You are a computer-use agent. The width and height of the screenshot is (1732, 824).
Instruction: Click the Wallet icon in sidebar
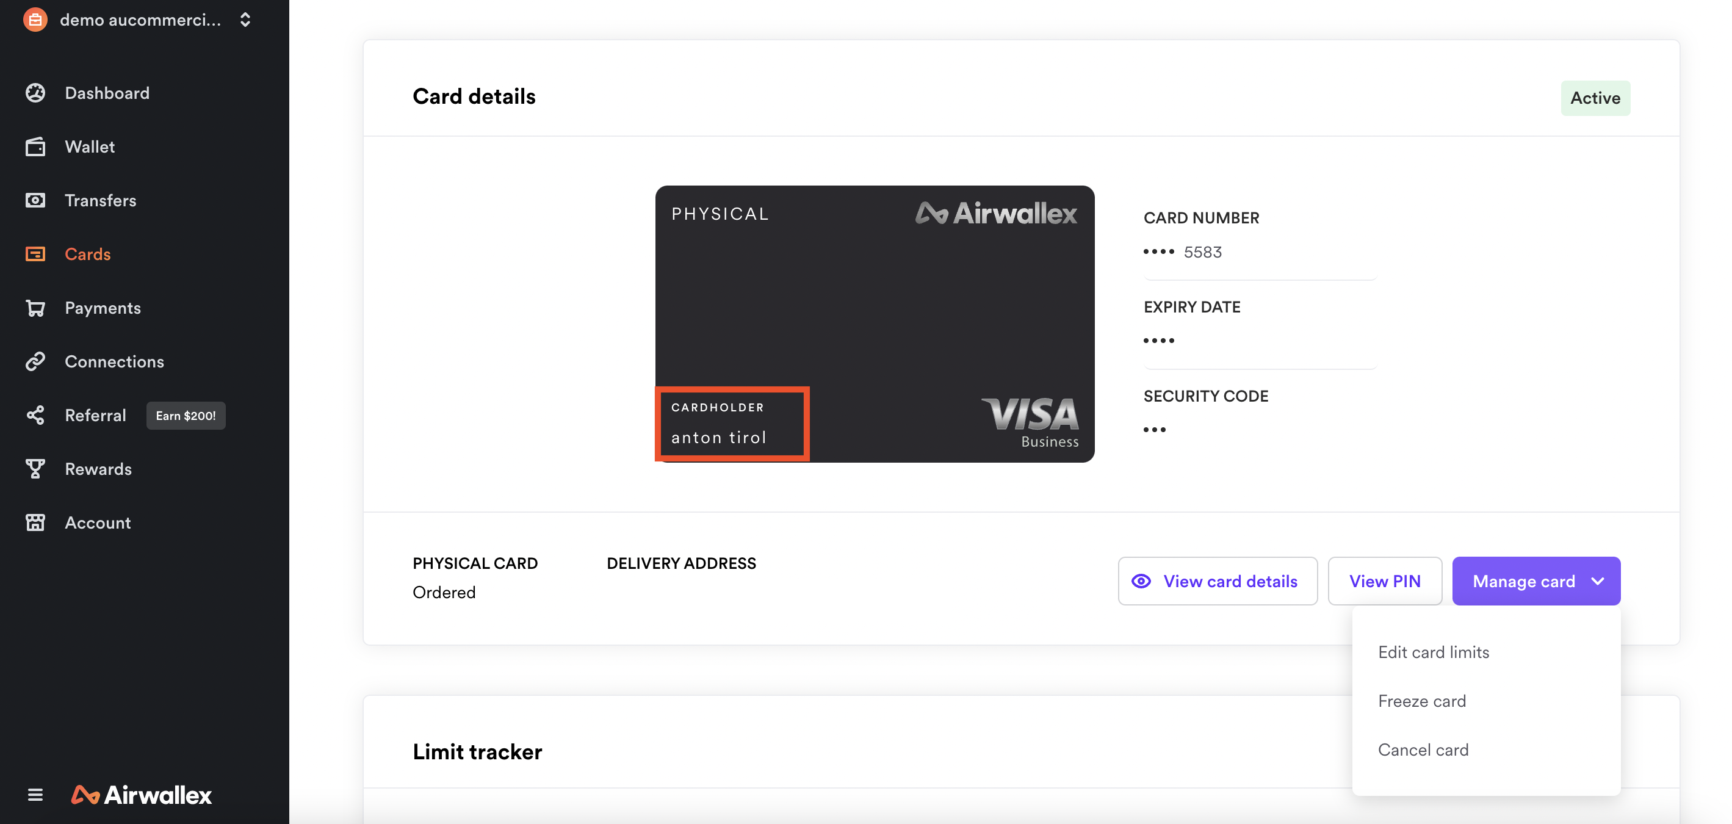point(35,145)
